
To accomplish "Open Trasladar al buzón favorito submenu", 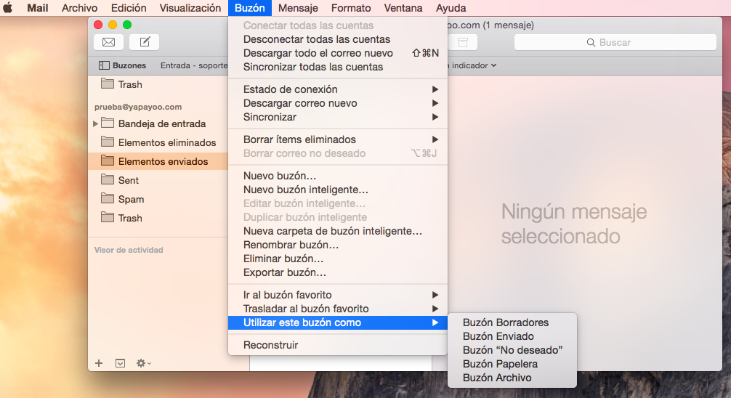I will click(x=338, y=309).
